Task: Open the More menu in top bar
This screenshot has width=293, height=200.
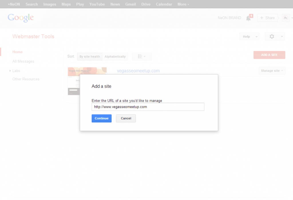Action: 183,4
